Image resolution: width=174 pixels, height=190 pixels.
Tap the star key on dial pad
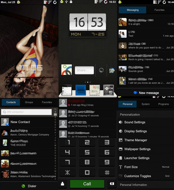[x=68, y=173]
